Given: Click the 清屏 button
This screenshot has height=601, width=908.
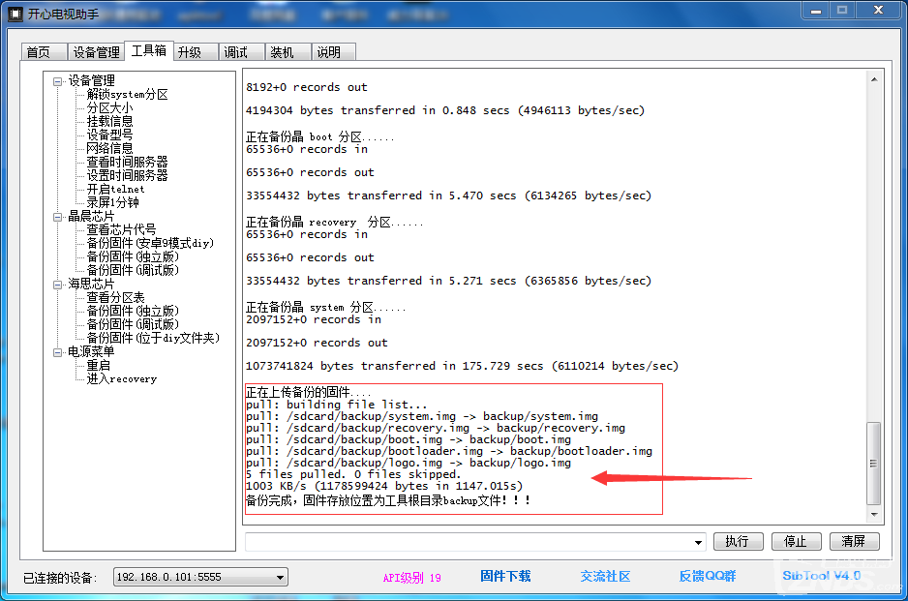Looking at the screenshot, I should coord(853,541).
